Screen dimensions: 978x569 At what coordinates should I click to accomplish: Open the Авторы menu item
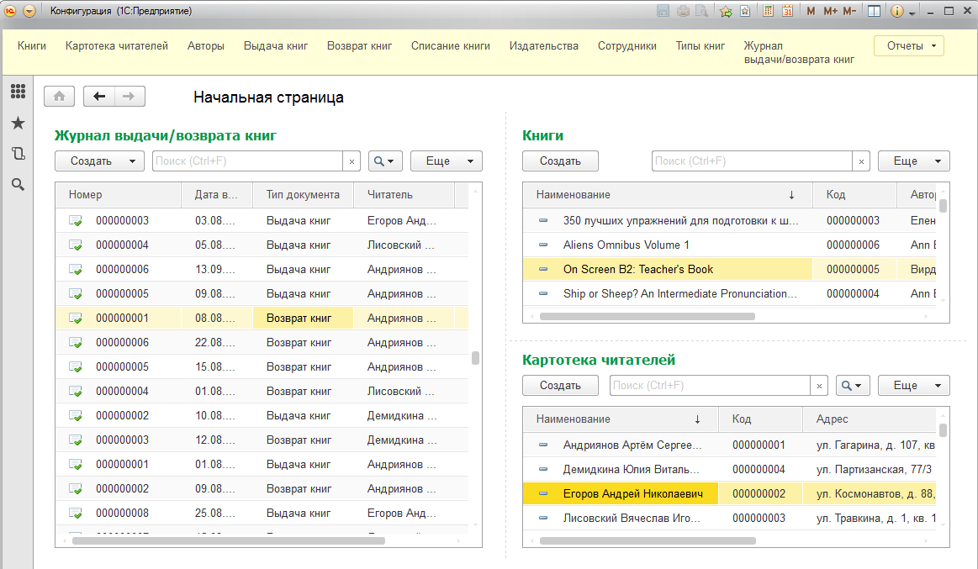click(208, 46)
